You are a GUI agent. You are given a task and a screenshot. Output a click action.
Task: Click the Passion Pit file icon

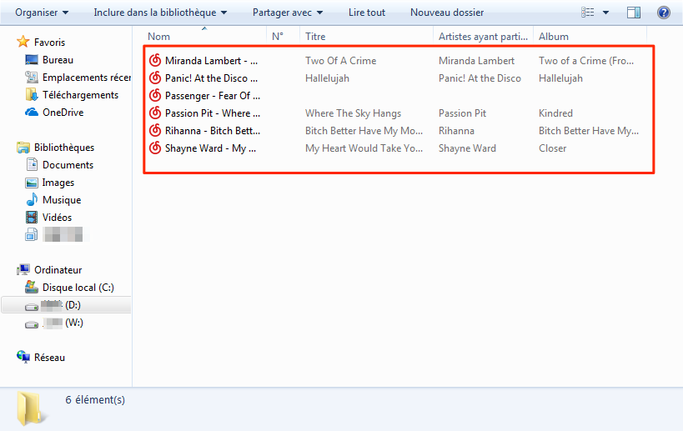coord(155,113)
